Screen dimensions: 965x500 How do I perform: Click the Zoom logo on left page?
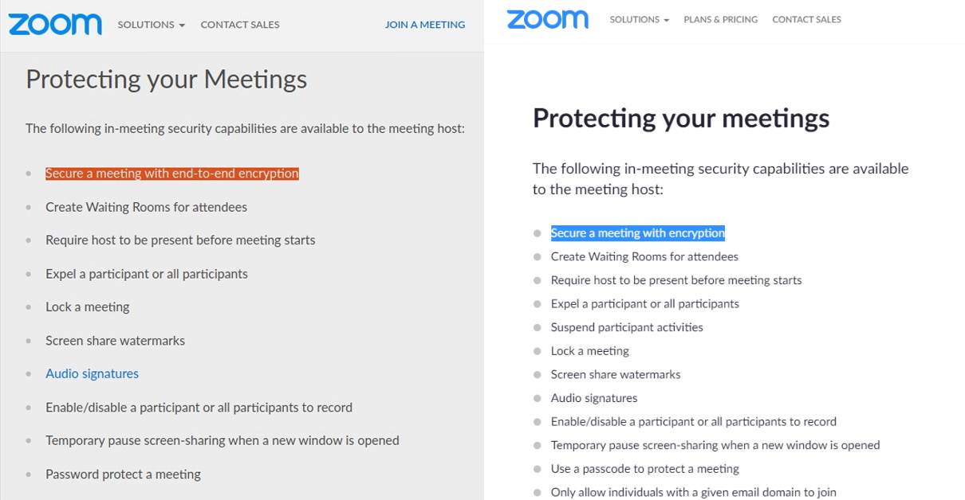coord(55,25)
